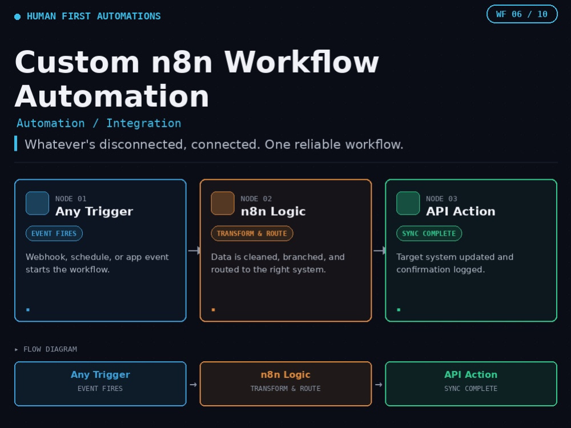The image size is (571, 428).
Task: Click the small blue dot in Any Trigger card
Action: [x=28, y=310]
